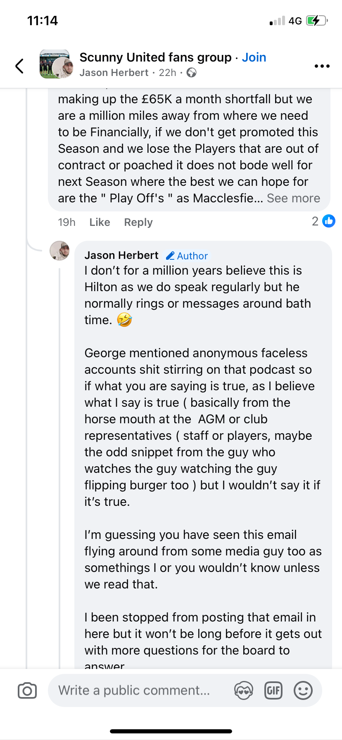
Task: Open the emoji picker
Action: click(303, 690)
